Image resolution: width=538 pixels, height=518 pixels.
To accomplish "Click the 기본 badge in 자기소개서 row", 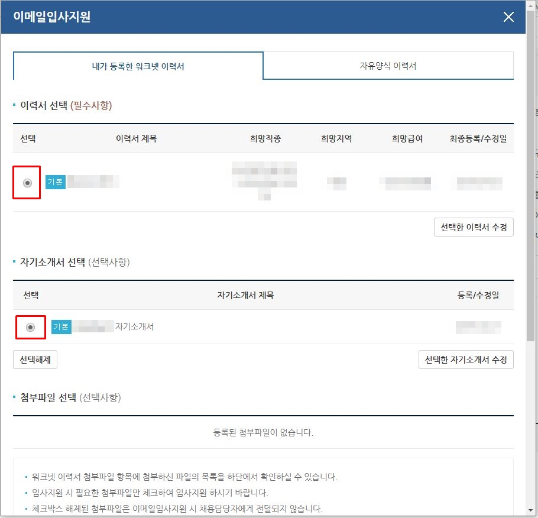I will coord(61,327).
